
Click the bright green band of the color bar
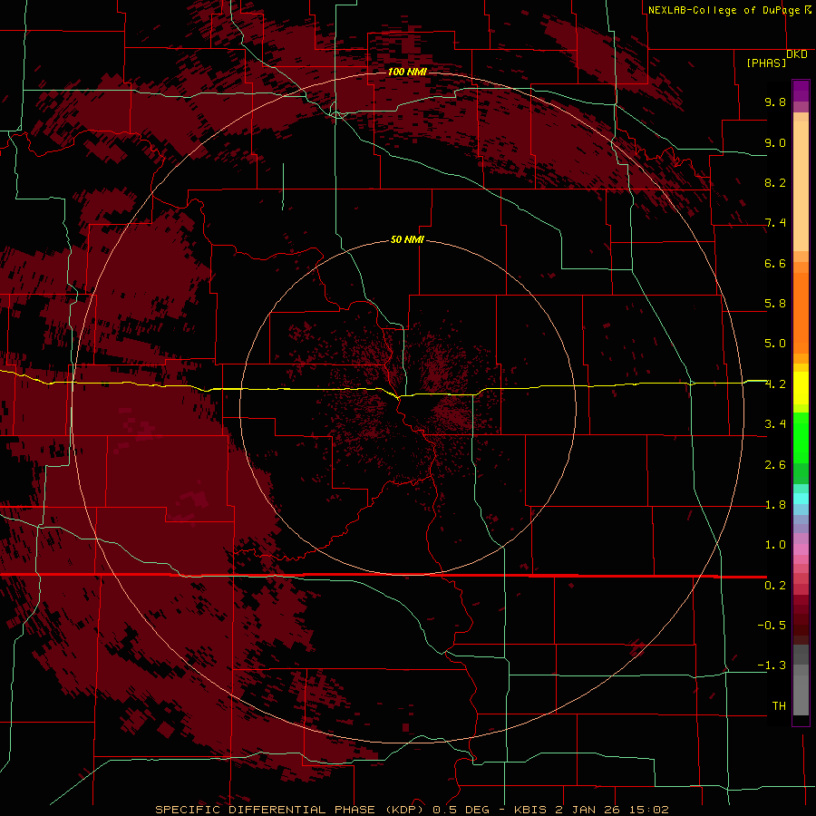pyautogui.click(x=801, y=437)
